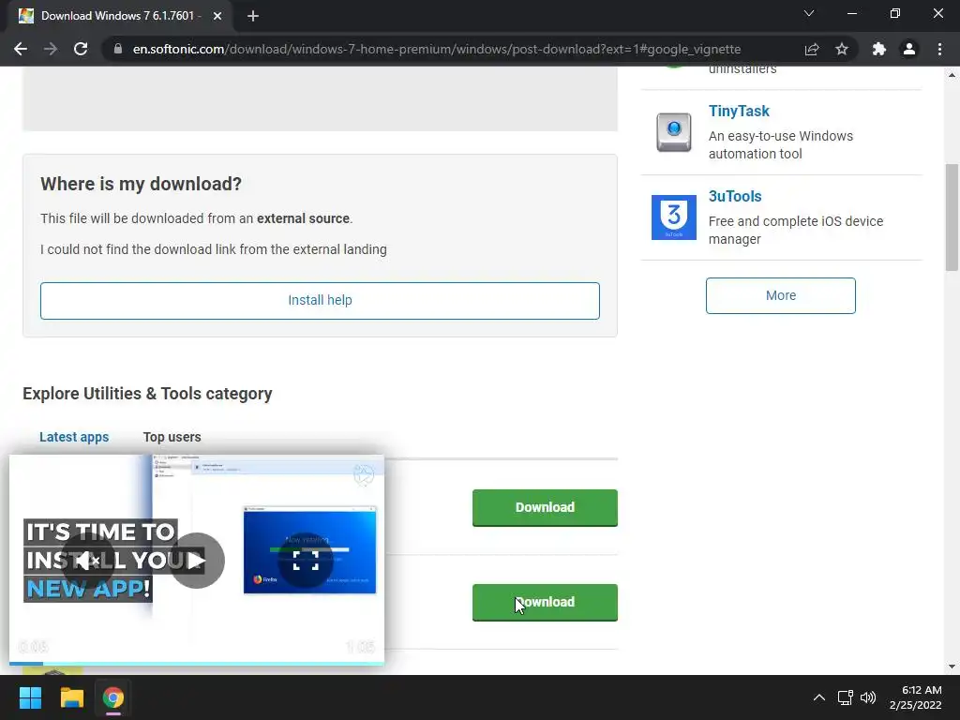
Task: Click the 'Where is my download?' heading
Action: coord(141,184)
